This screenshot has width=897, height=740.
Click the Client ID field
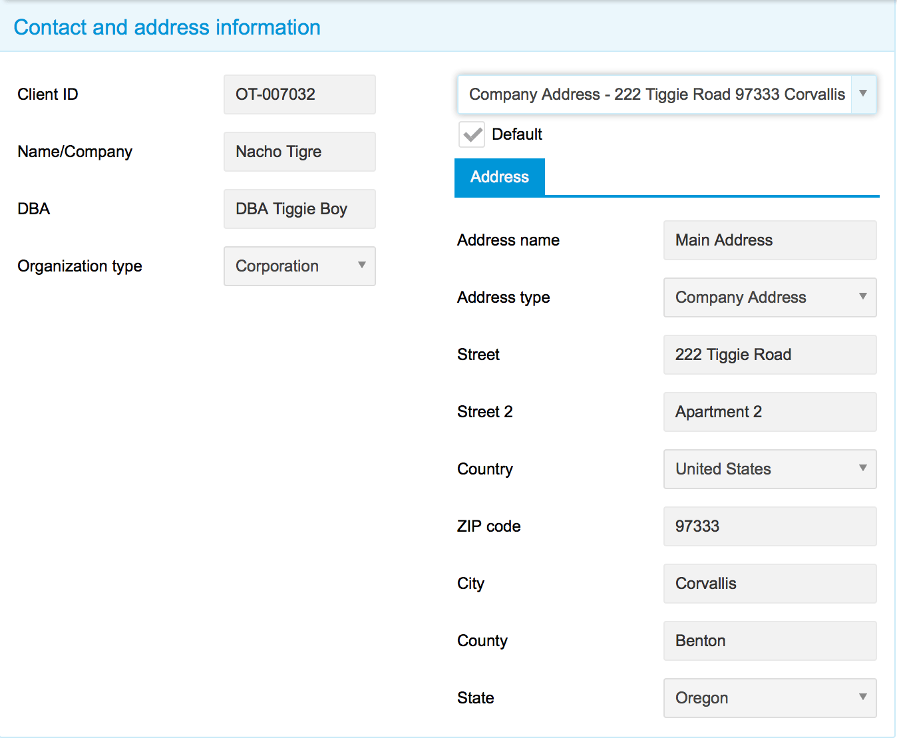(x=299, y=94)
